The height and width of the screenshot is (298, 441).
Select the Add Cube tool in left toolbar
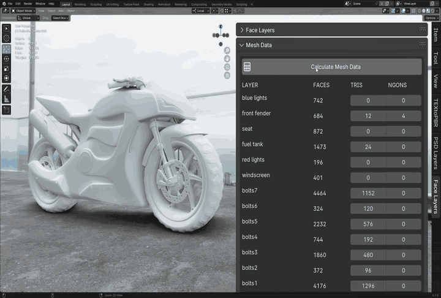[7, 110]
